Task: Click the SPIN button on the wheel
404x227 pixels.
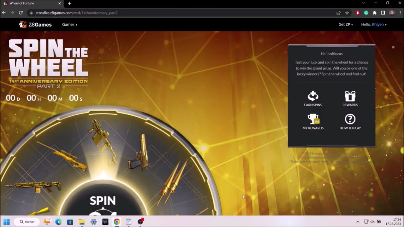Action: (103, 201)
